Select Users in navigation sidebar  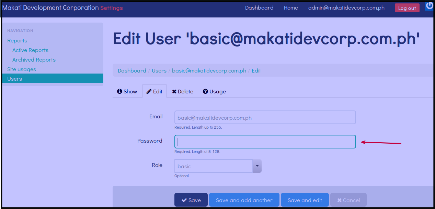53,79
